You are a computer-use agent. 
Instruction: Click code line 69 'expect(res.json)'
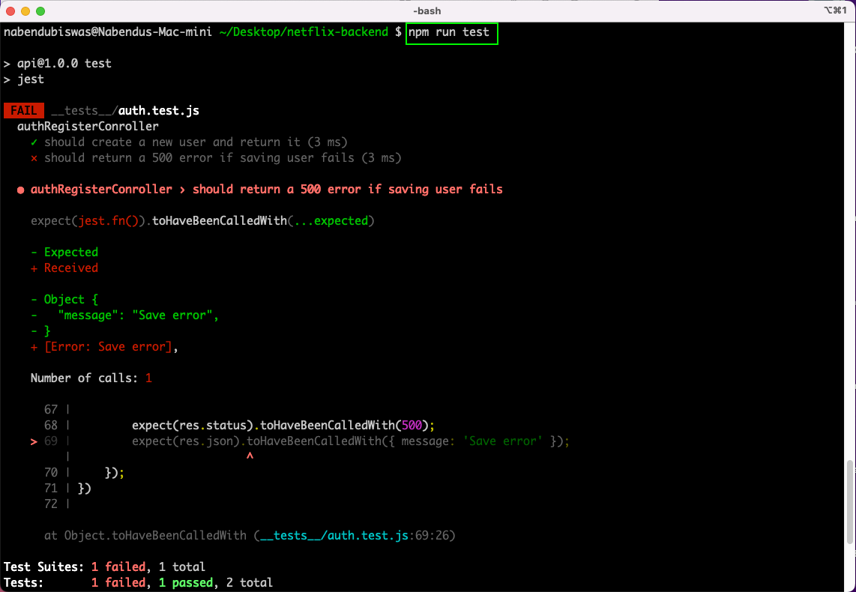pyautogui.click(x=351, y=441)
